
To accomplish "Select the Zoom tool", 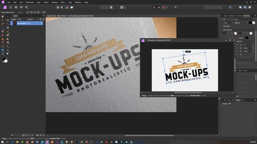I will pyautogui.click(x=8, y=54).
